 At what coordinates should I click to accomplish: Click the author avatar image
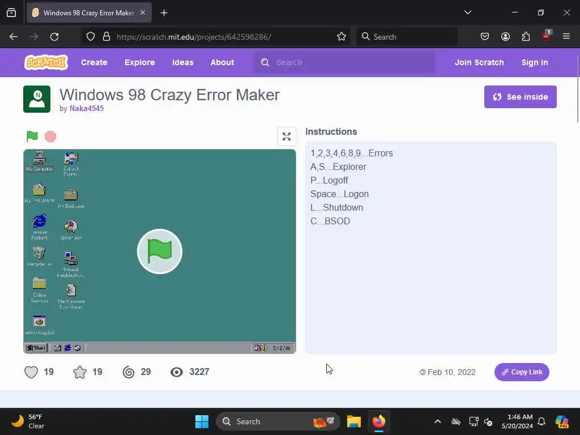pos(37,99)
